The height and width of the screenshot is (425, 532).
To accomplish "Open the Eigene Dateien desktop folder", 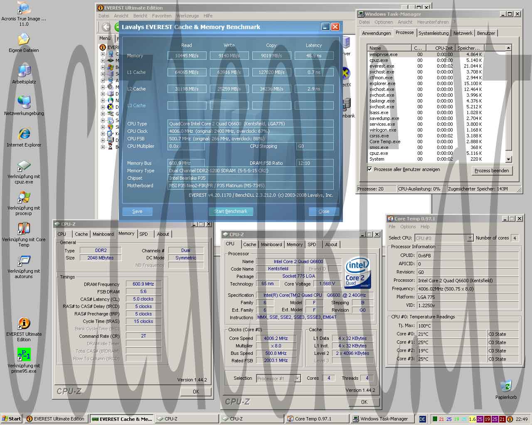I will [24, 40].
